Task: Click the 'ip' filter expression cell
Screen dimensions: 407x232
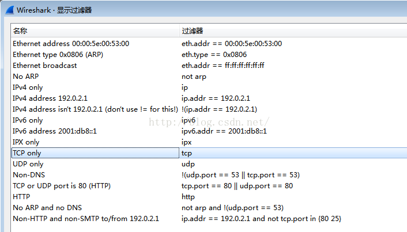Action: pyautogui.click(x=184, y=88)
